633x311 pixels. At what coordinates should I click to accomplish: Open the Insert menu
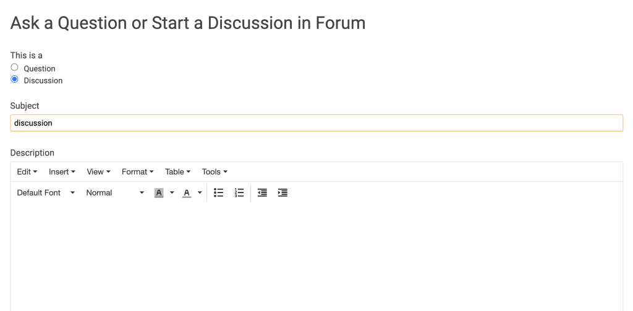coord(62,172)
